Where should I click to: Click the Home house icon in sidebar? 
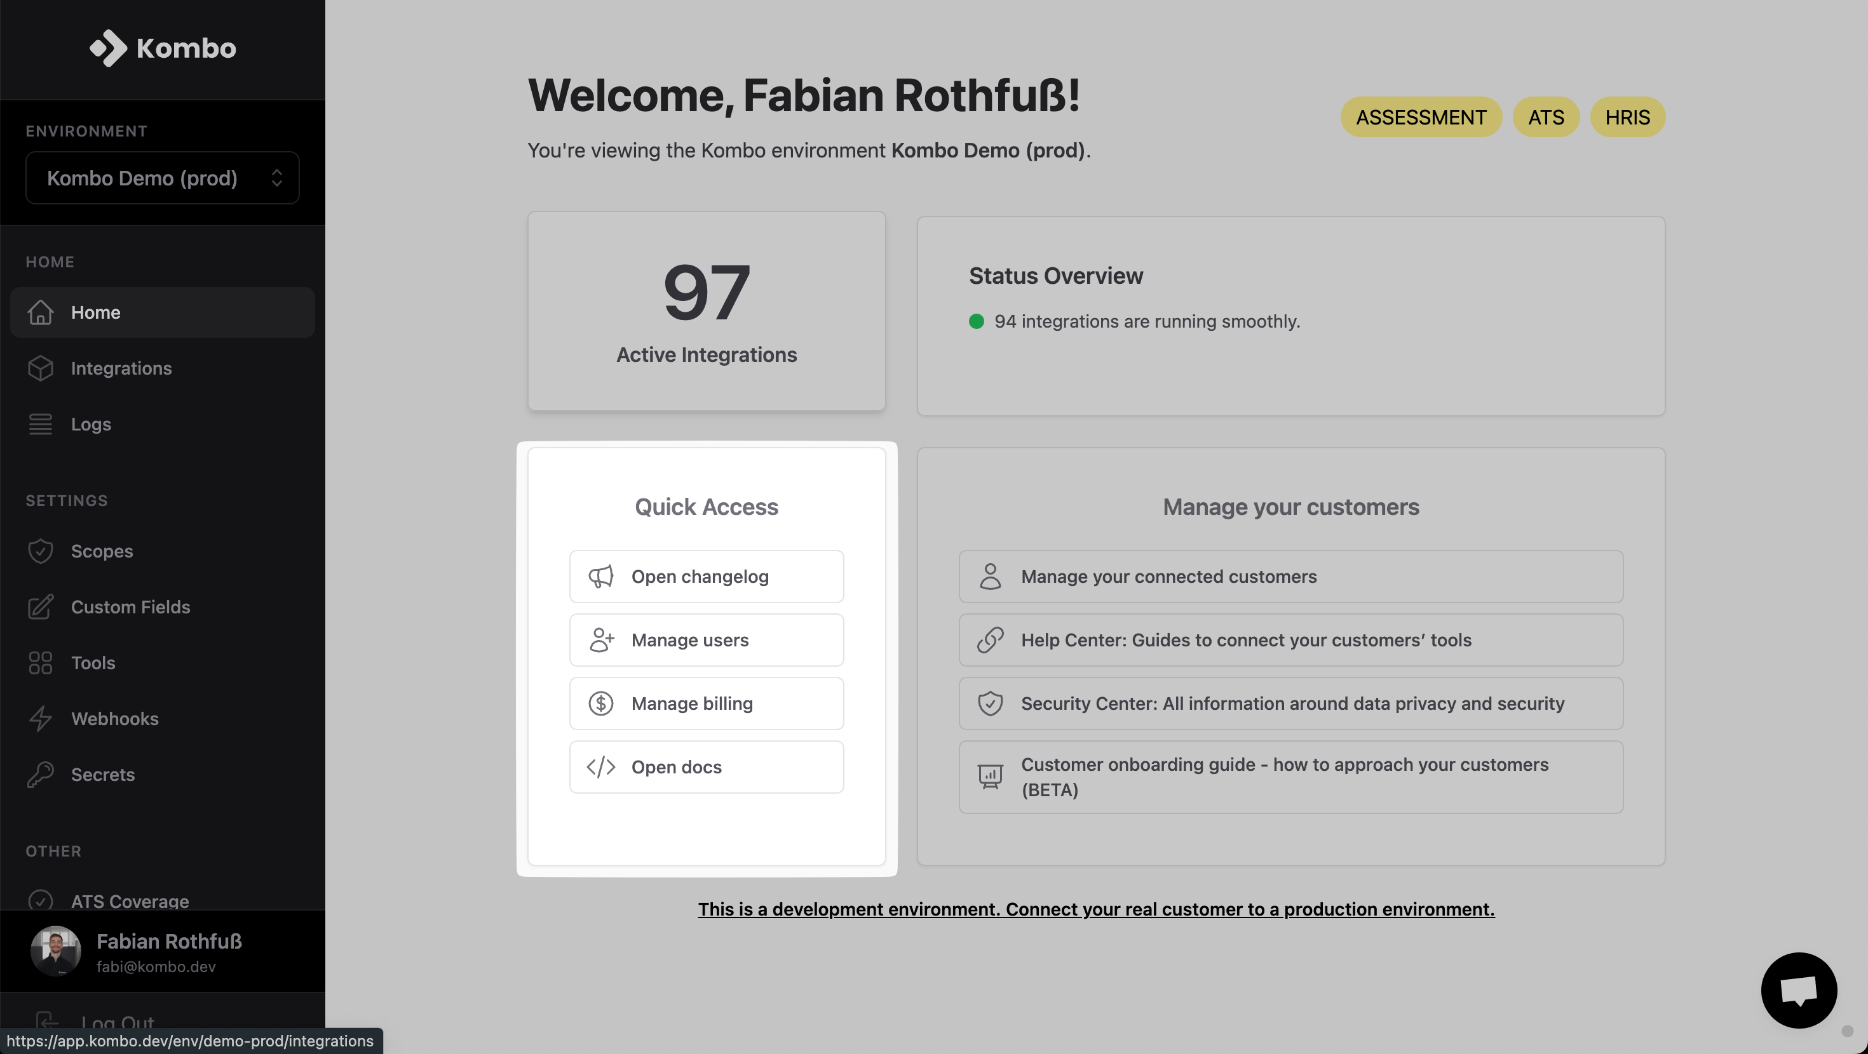(x=41, y=312)
